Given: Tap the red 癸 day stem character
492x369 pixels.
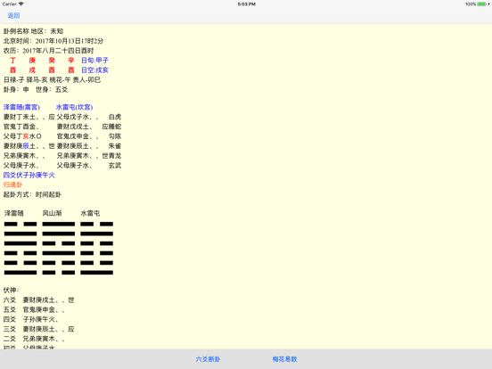Looking at the screenshot, I should (x=52, y=61).
